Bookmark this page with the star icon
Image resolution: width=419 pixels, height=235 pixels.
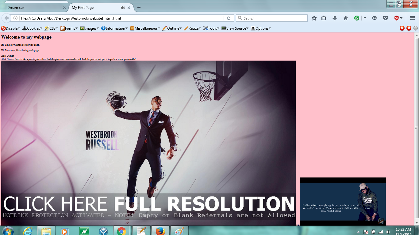pos(314,18)
